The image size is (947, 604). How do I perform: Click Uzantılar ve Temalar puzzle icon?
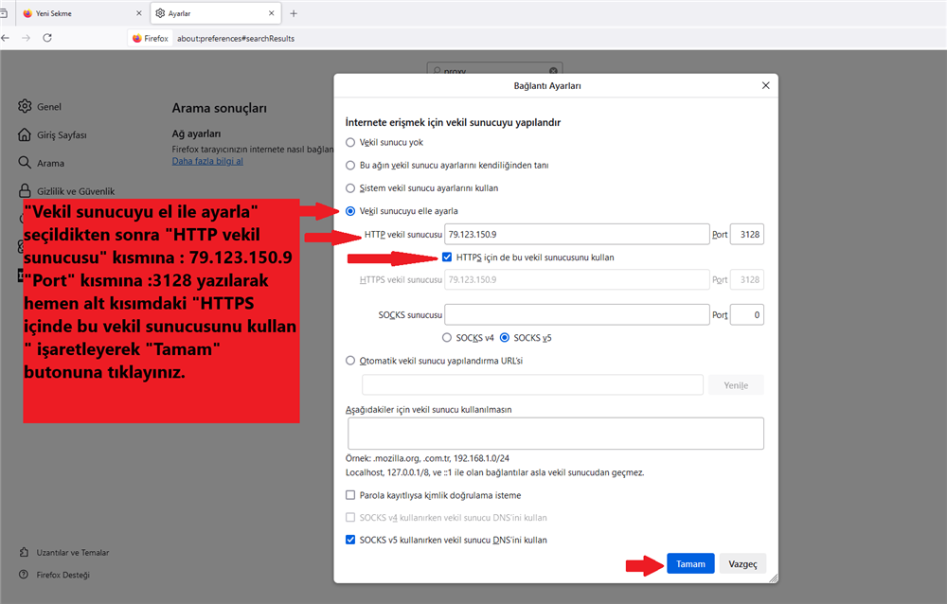point(26,552)
